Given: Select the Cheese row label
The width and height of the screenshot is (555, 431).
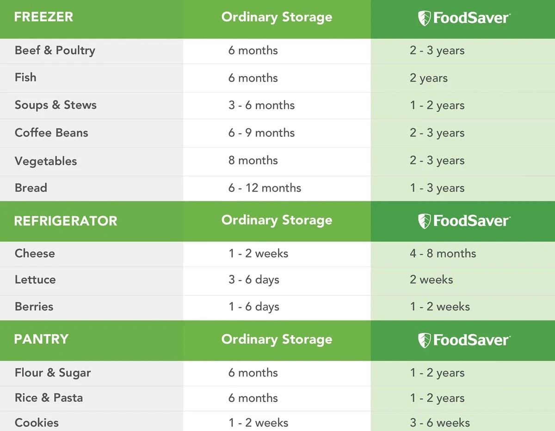Looking at the screenshot, I should [x=35, y=254].
